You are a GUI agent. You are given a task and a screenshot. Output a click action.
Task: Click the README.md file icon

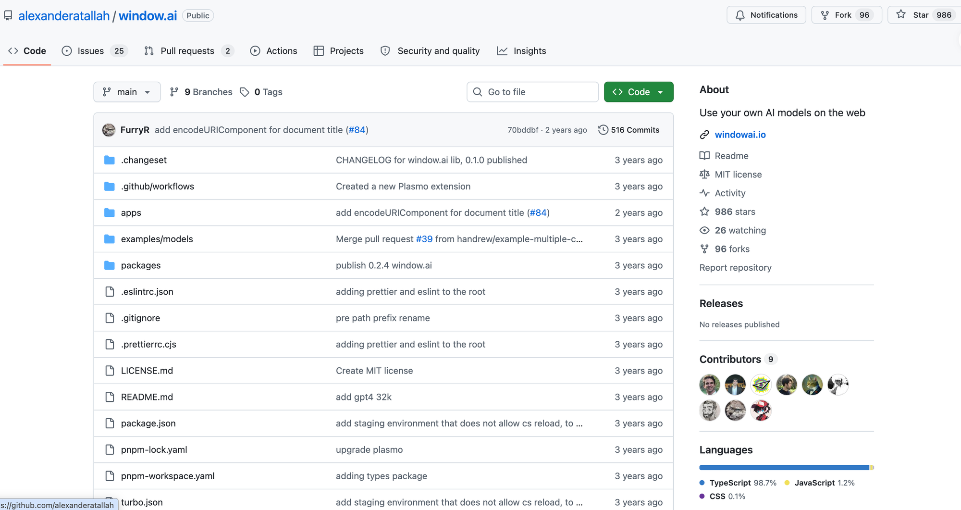(110, 397)
